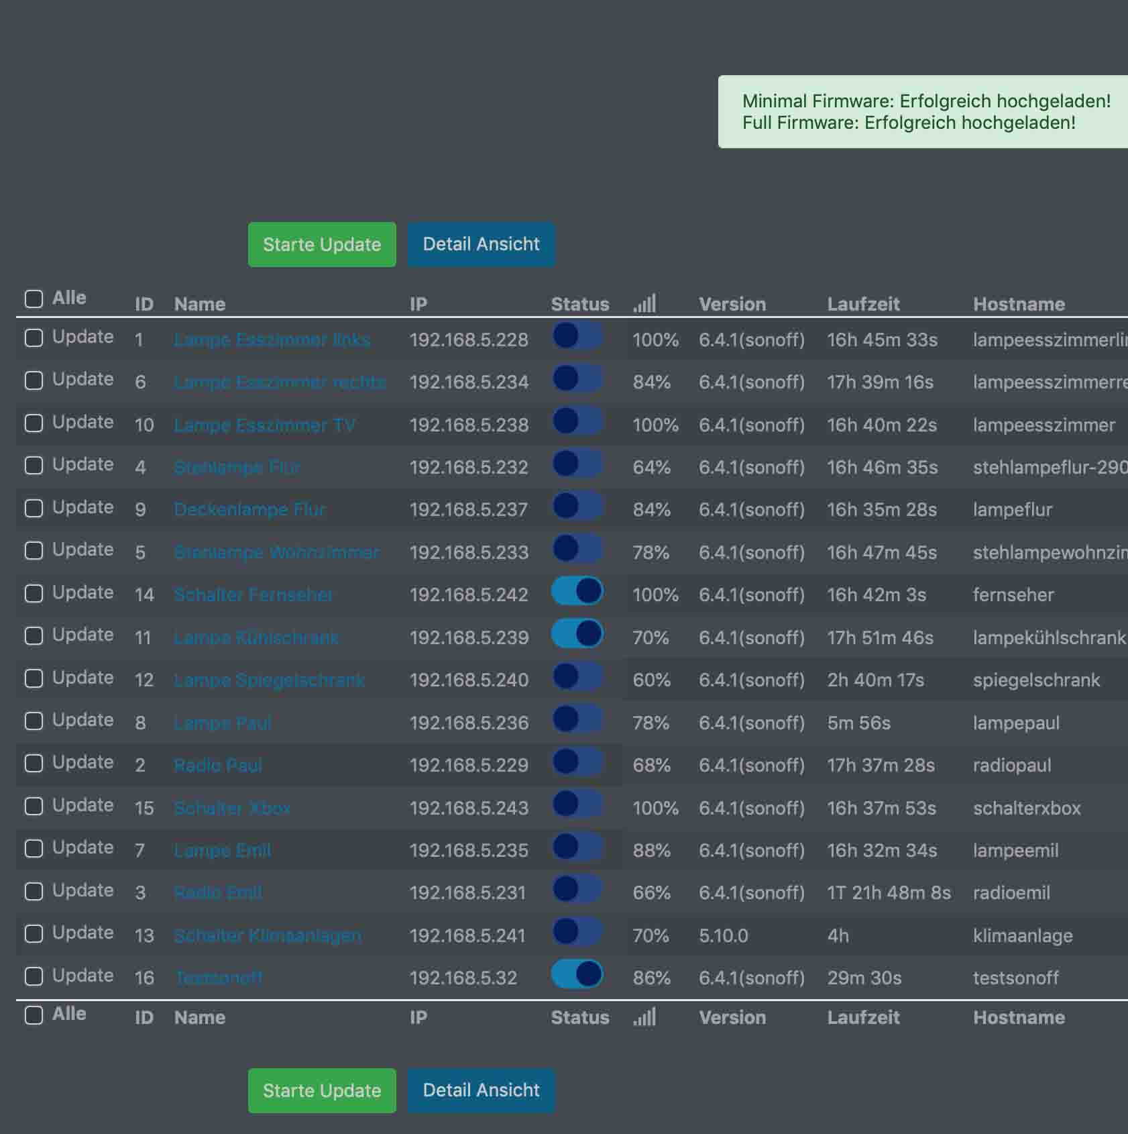
Task: Check the bottom Alle checkbox
Action: (x=34, y=1015)
